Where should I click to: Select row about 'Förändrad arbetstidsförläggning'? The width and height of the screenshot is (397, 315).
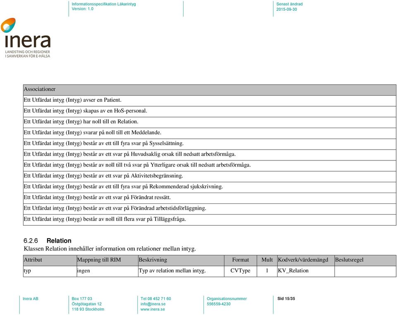(x=210, y=209)
